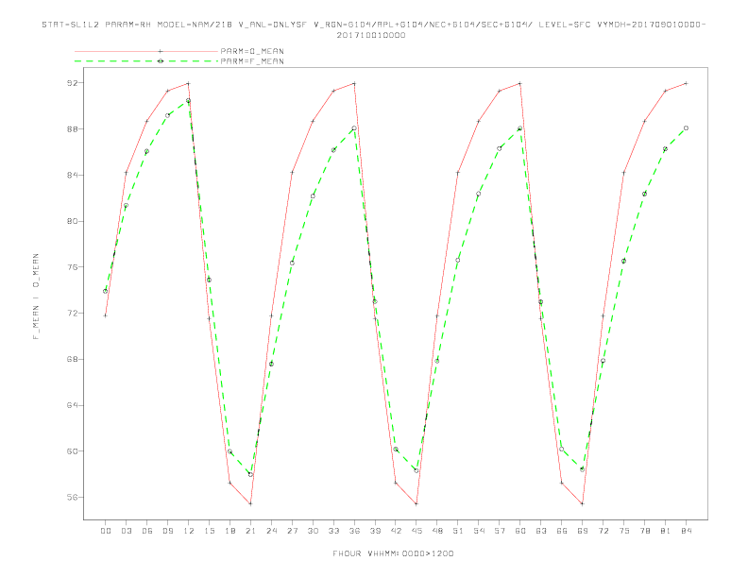Viewport: 748px width, 578px height.
Task: Click x-axis tick label 54
Action: click(x=479, y=531)
